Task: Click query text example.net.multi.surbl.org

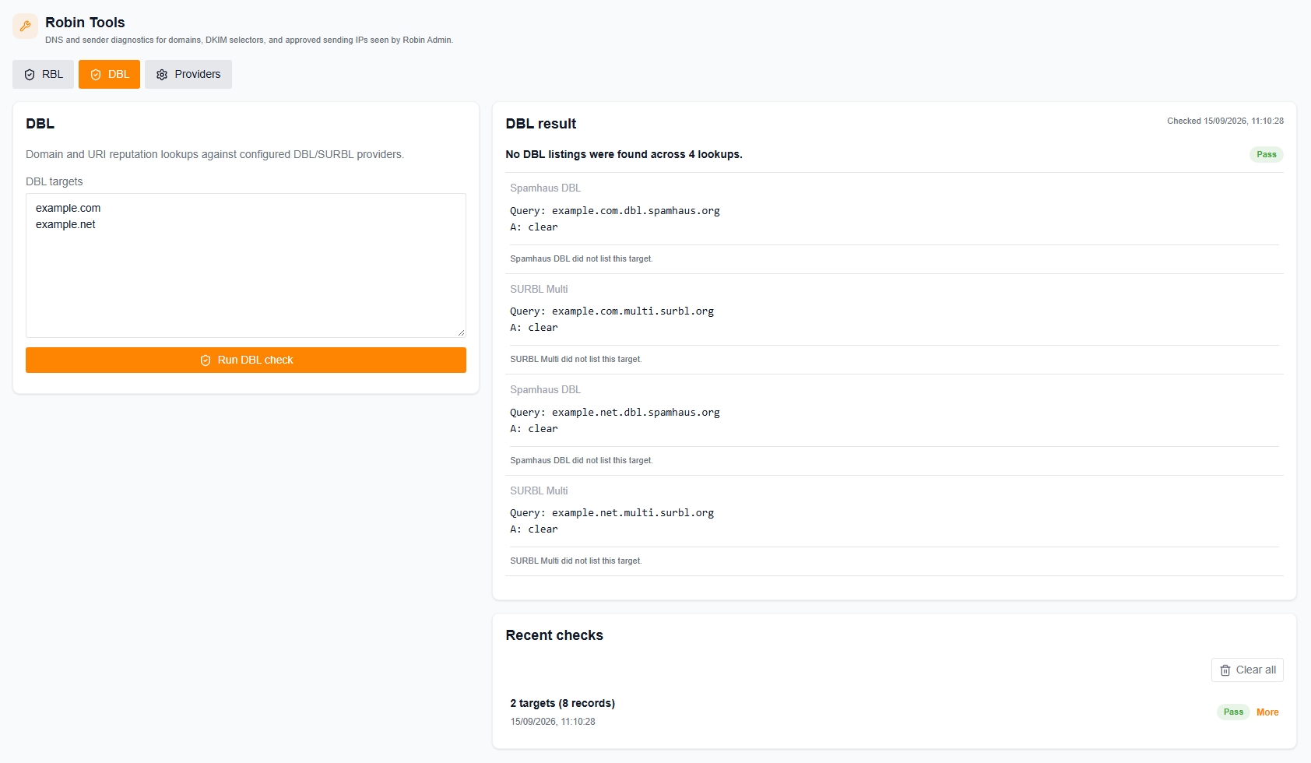Action: click(633, 513)
